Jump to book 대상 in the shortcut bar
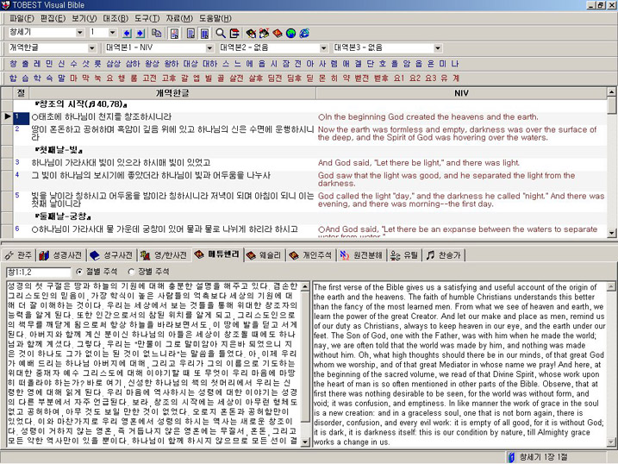The width and height of the screenshot is (618, 464). point(190,64)
